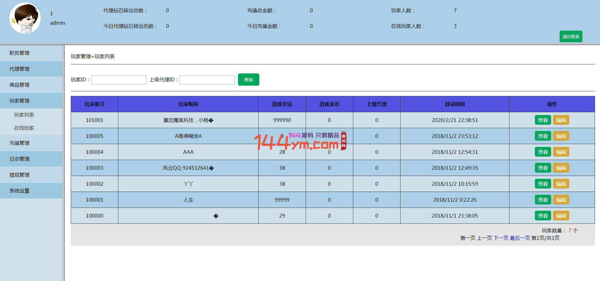View details for player 101001
Viewport: 600px width, 281px height.
[543, 120]
